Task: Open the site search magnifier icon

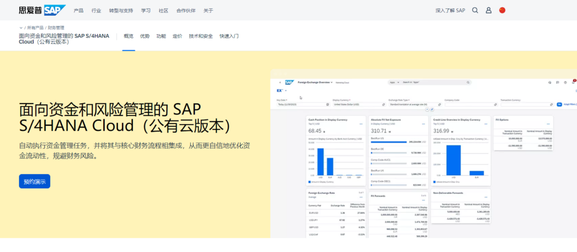Action: click(x=475, y=10)
